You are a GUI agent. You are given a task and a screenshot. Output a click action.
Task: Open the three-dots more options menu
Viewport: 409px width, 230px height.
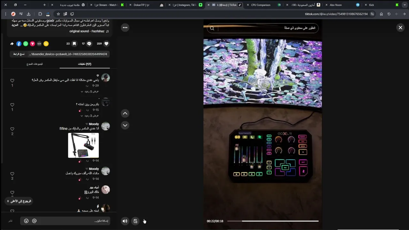[125, 28]
